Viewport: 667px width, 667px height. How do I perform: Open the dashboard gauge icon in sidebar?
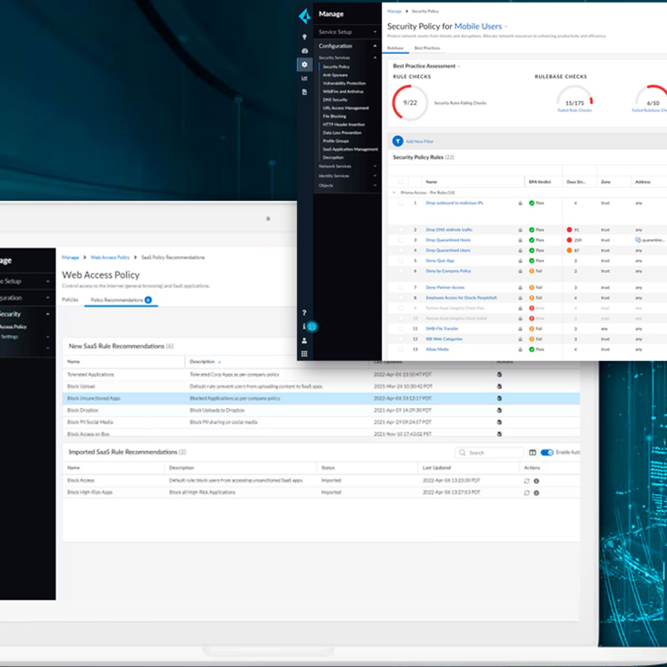point(304,51)
